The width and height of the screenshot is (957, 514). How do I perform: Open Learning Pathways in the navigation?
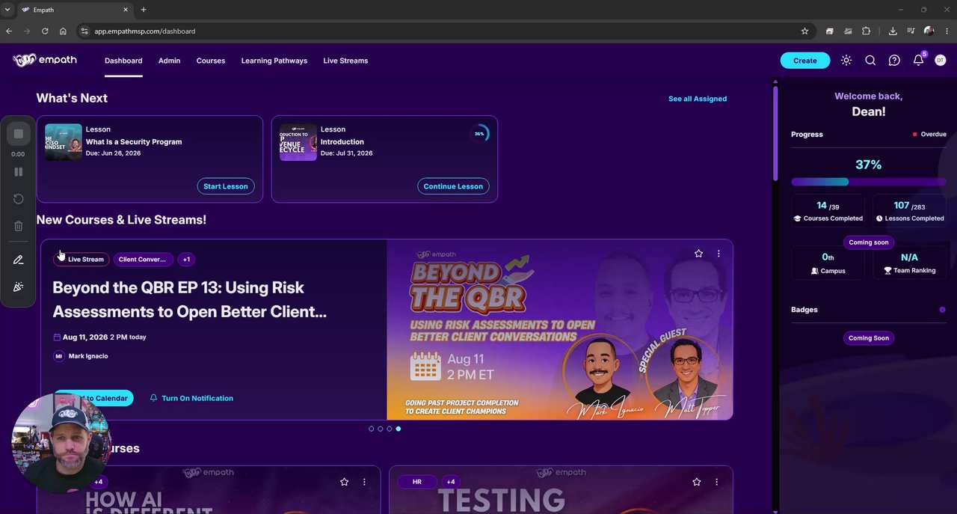(x=274, y=61)
